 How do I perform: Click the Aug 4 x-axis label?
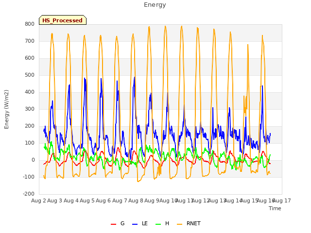click(x=71, y=200)
